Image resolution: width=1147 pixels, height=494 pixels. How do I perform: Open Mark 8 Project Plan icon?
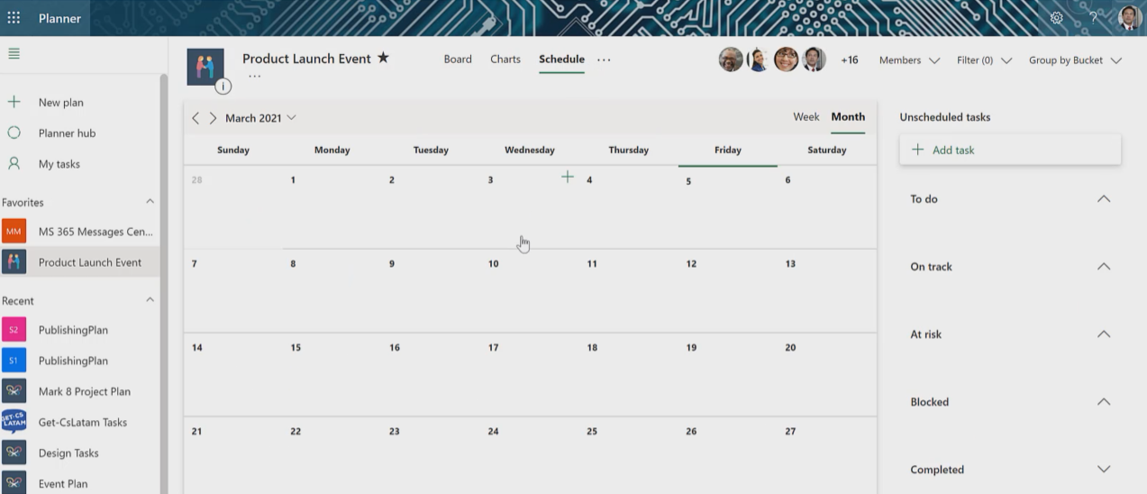[14, 391]
